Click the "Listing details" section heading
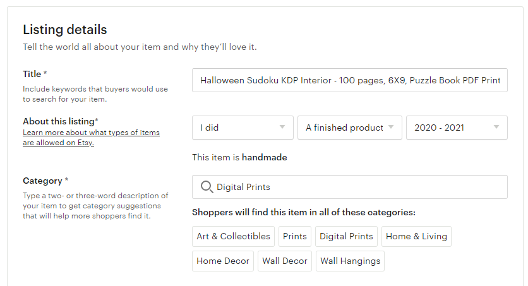This screenshot has height=286, width=528. click(65, 30)
